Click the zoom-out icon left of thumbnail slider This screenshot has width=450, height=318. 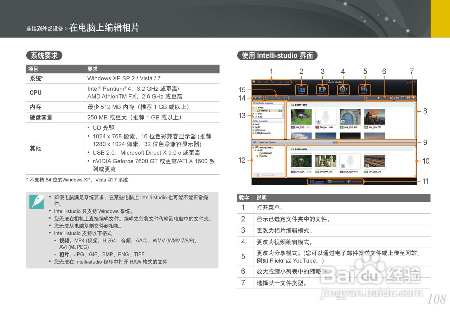367,98
